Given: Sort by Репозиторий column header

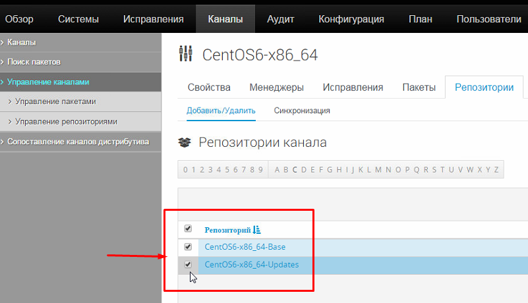Looking at the screenshot, I should click(227, 229).
